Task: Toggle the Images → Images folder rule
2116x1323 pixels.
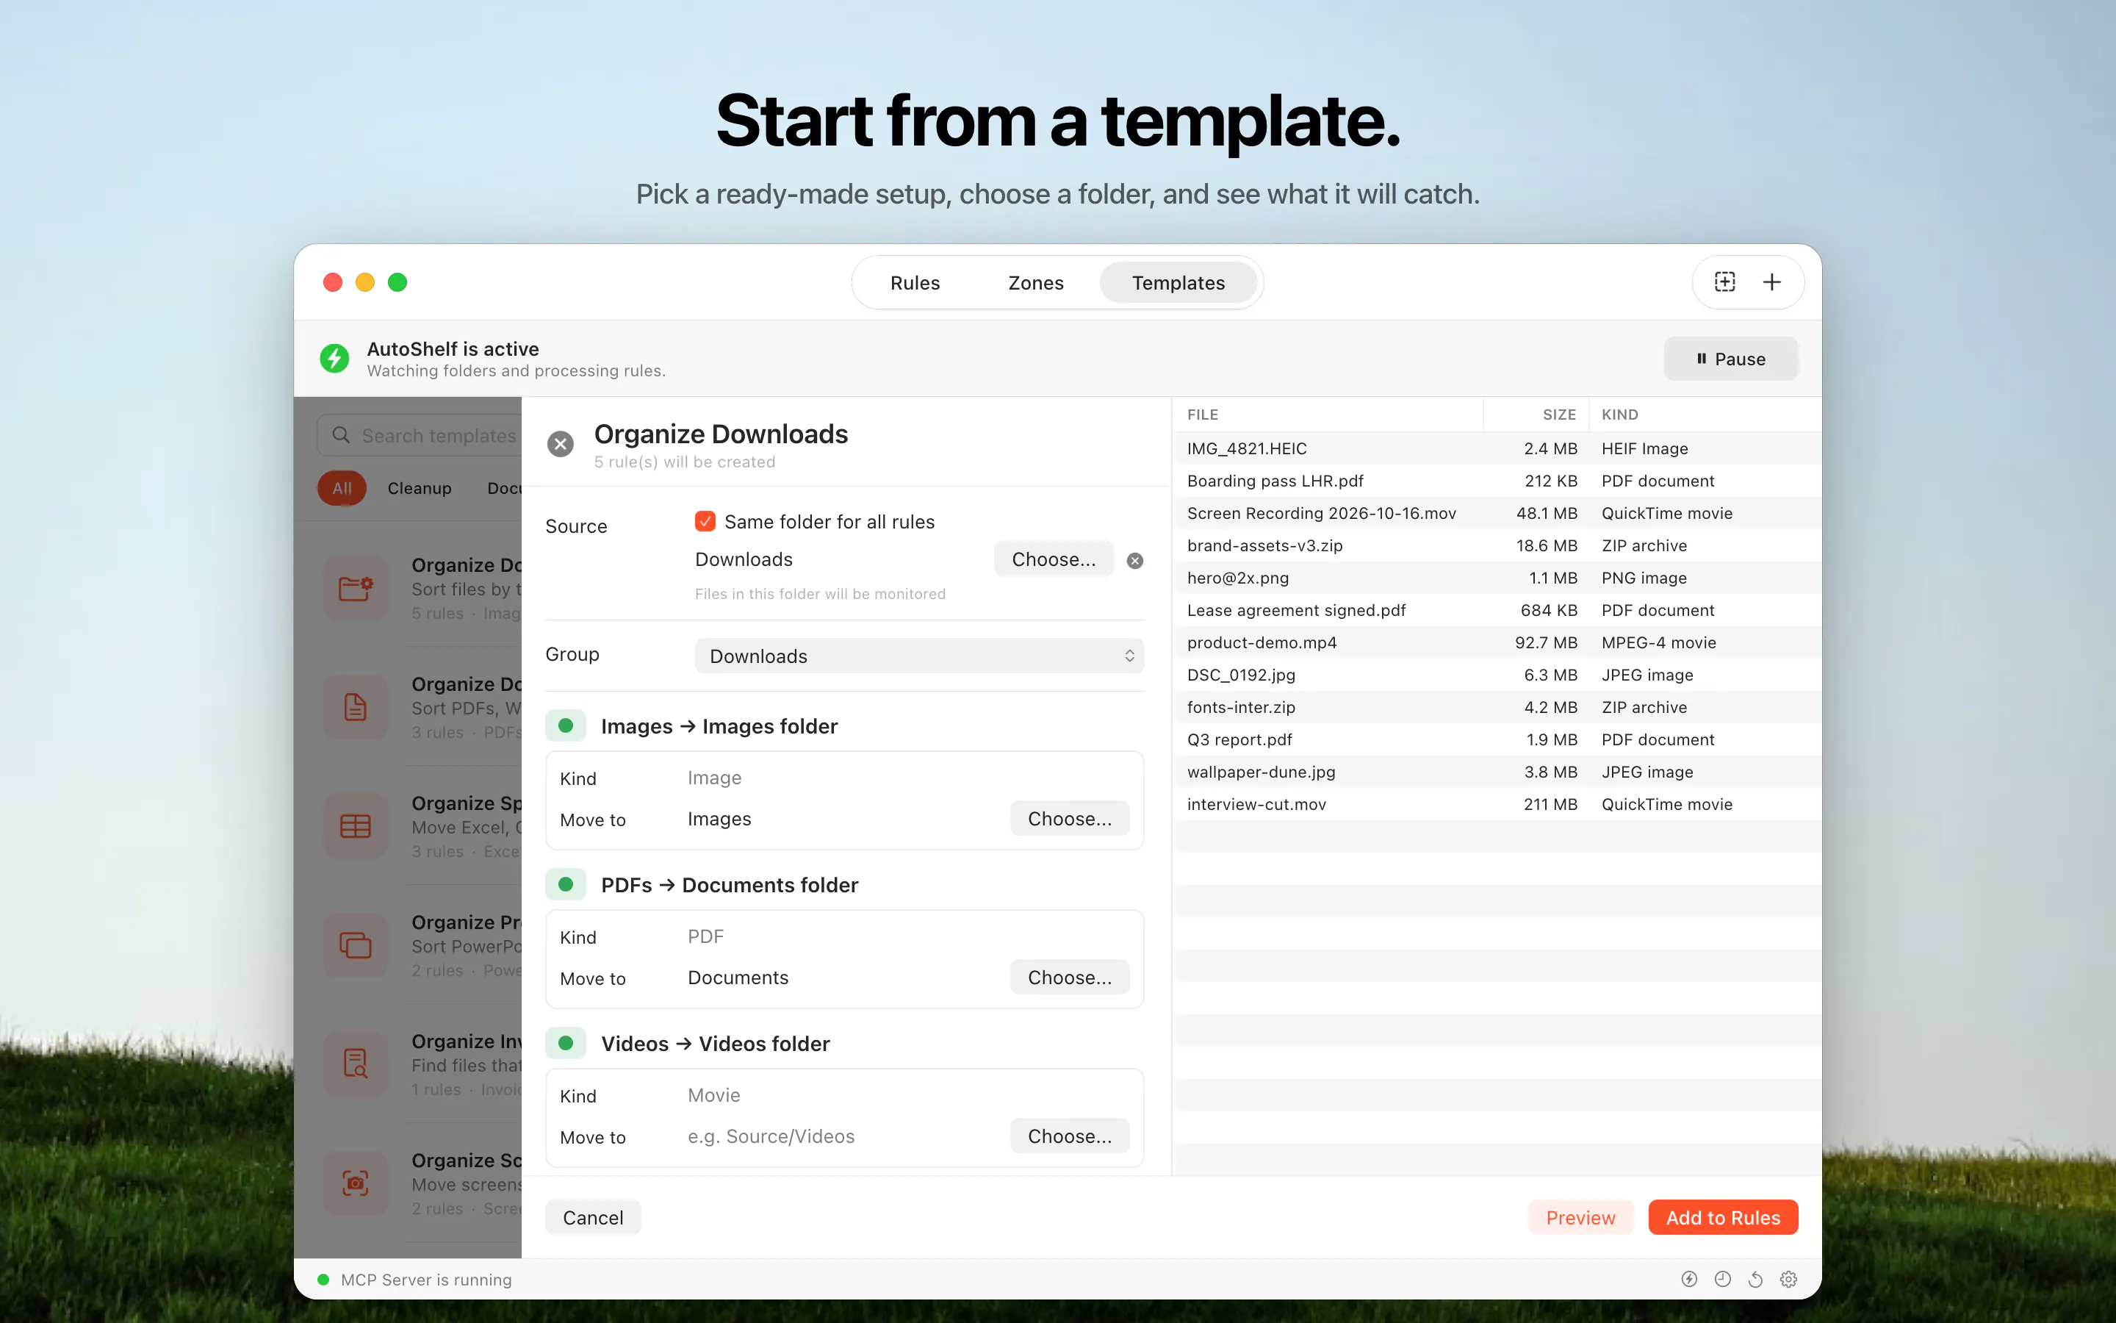Action: 566,725
